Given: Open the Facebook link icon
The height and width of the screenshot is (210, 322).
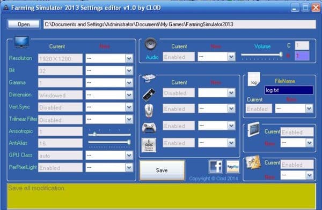Looking at the screenshot, I should pos(216,166).
